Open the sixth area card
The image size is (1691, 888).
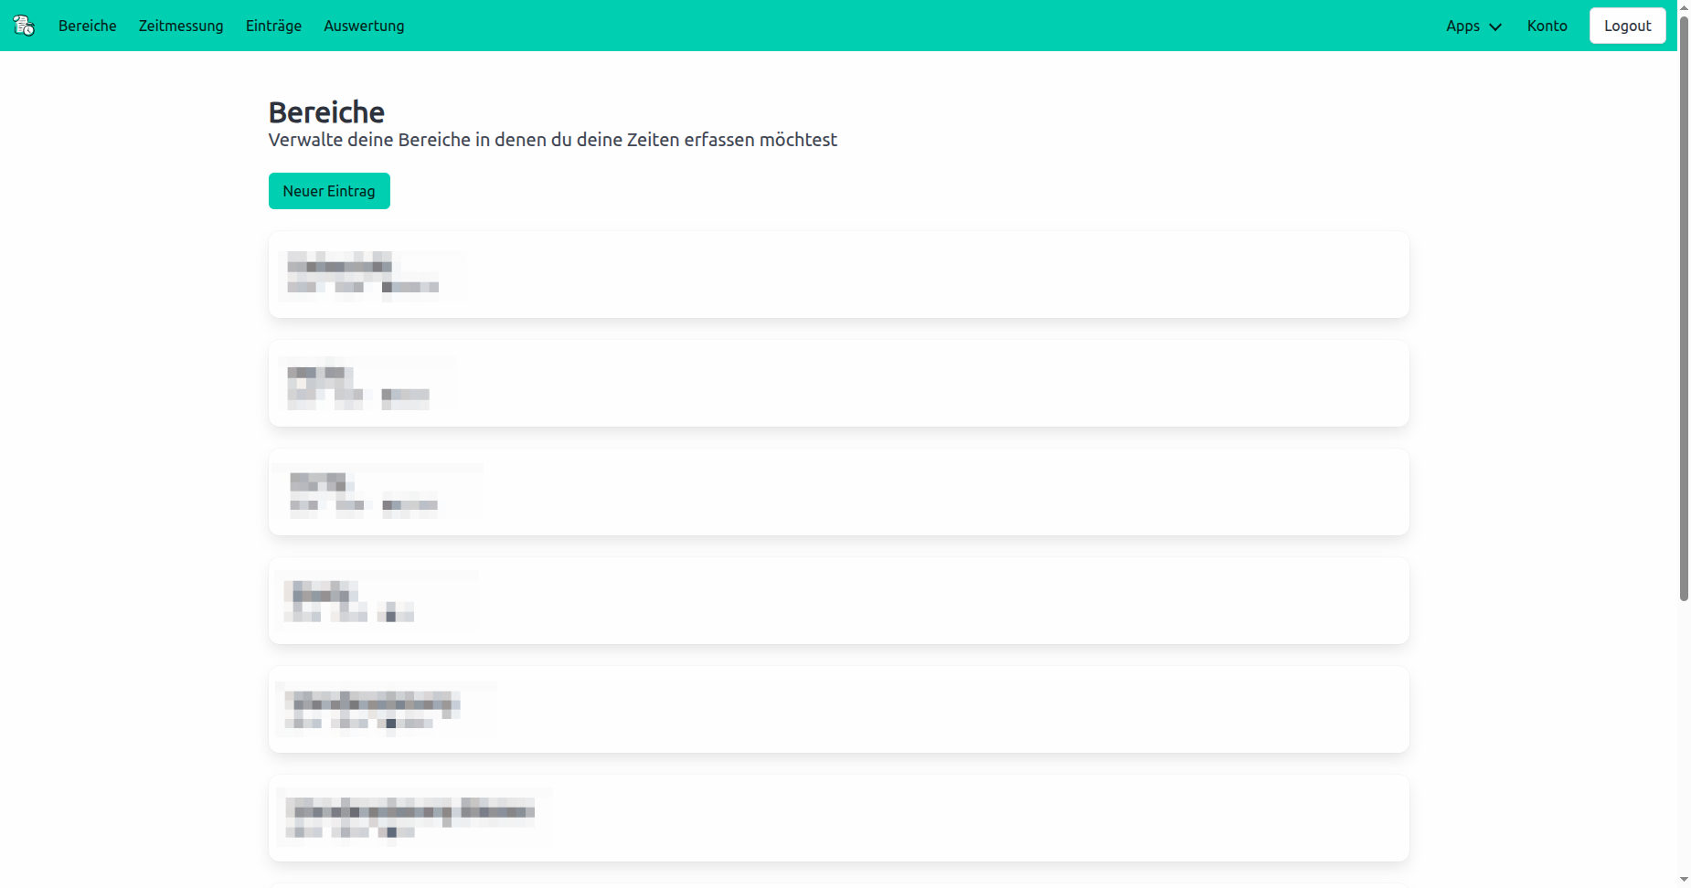[838, 818]
